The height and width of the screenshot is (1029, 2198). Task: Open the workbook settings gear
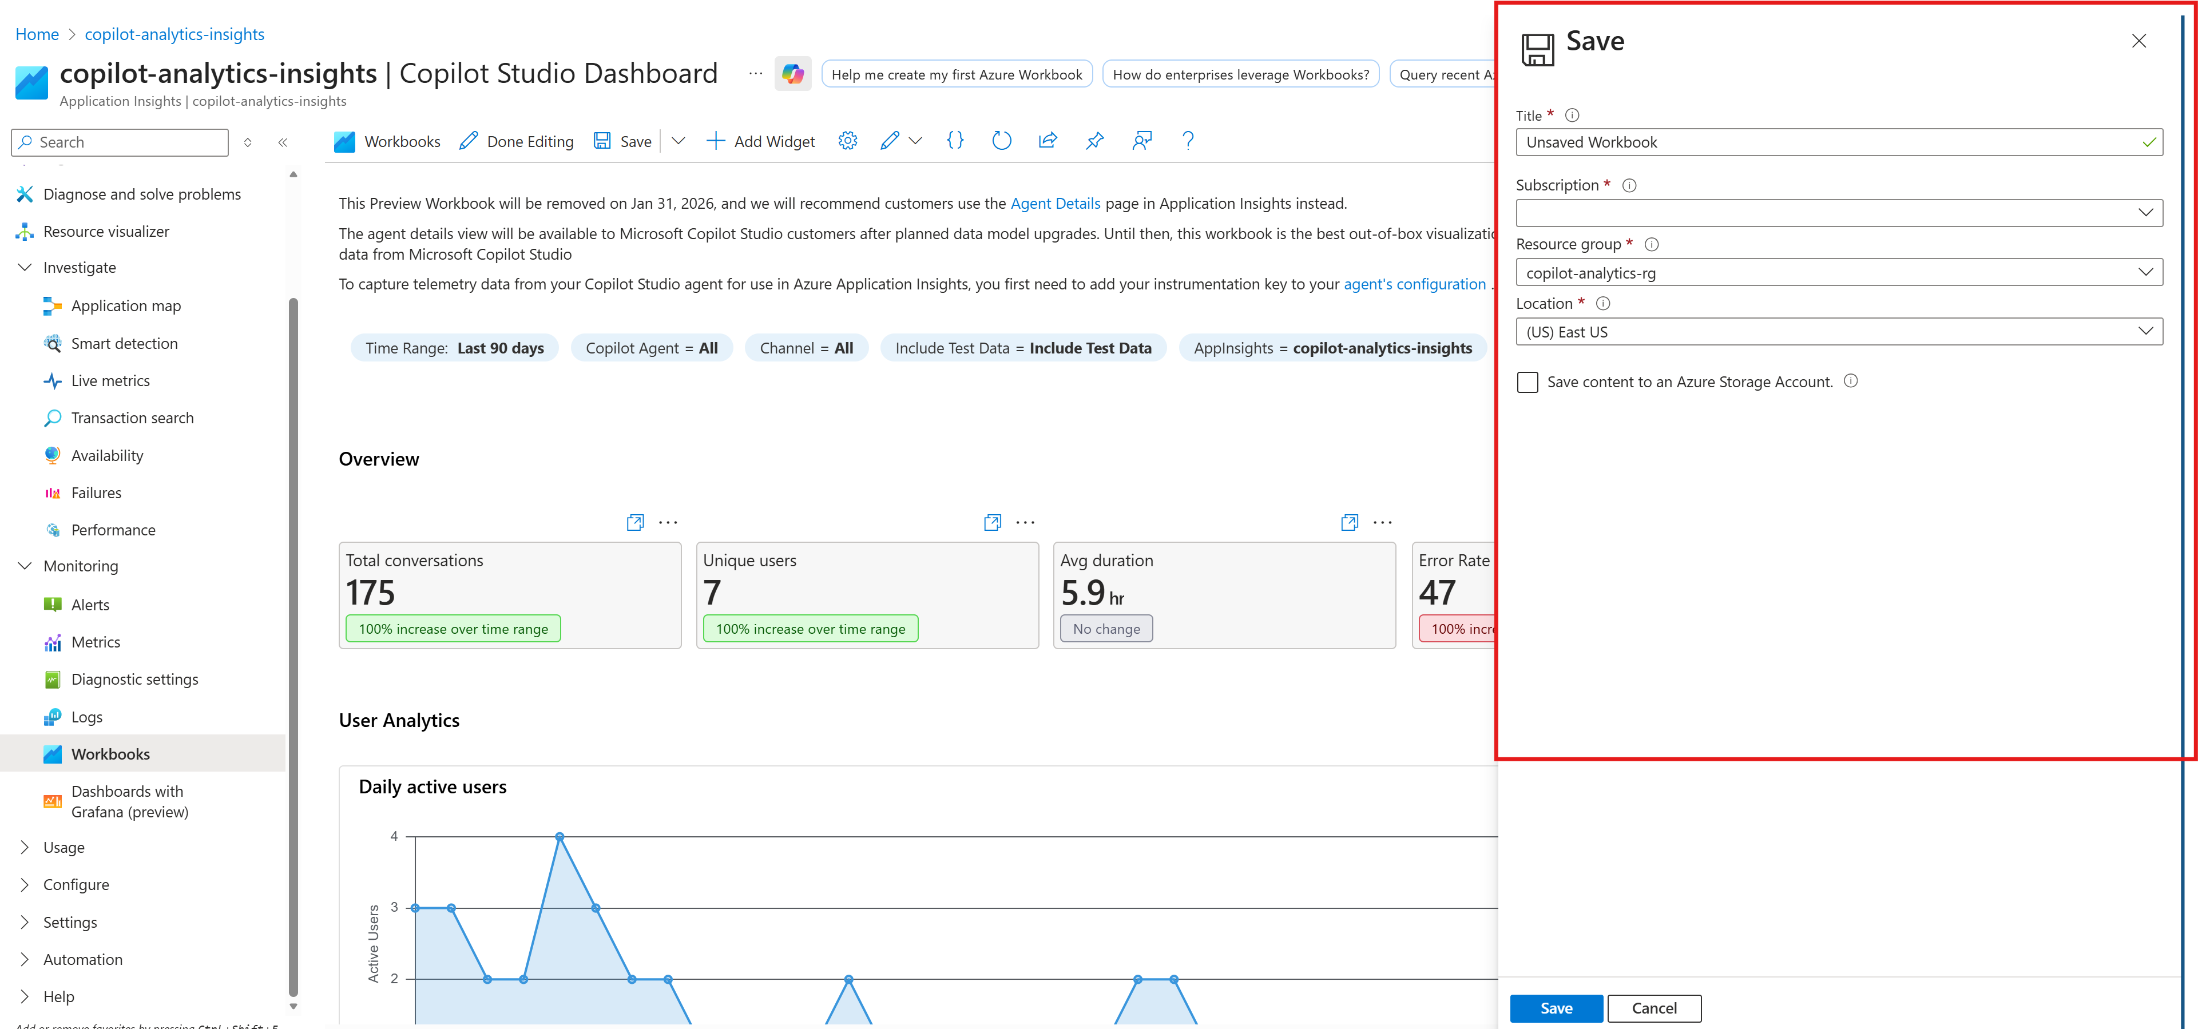click(847, 141)
